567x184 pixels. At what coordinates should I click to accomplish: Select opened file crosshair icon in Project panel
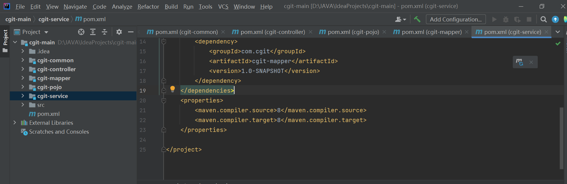pyautogui.click(x=81, y=32)
